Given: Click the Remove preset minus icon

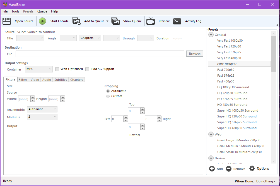Looking at the screenshot, I should tap(229, 169).
